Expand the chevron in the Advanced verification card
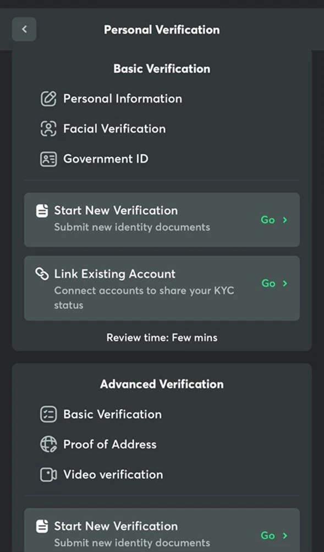This screenshot has height=552, width=324. (x=285, y=535)
